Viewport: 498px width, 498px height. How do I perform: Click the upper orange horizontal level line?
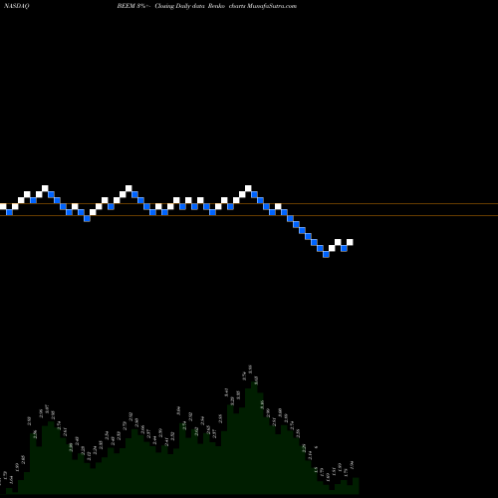click(249, 204)
